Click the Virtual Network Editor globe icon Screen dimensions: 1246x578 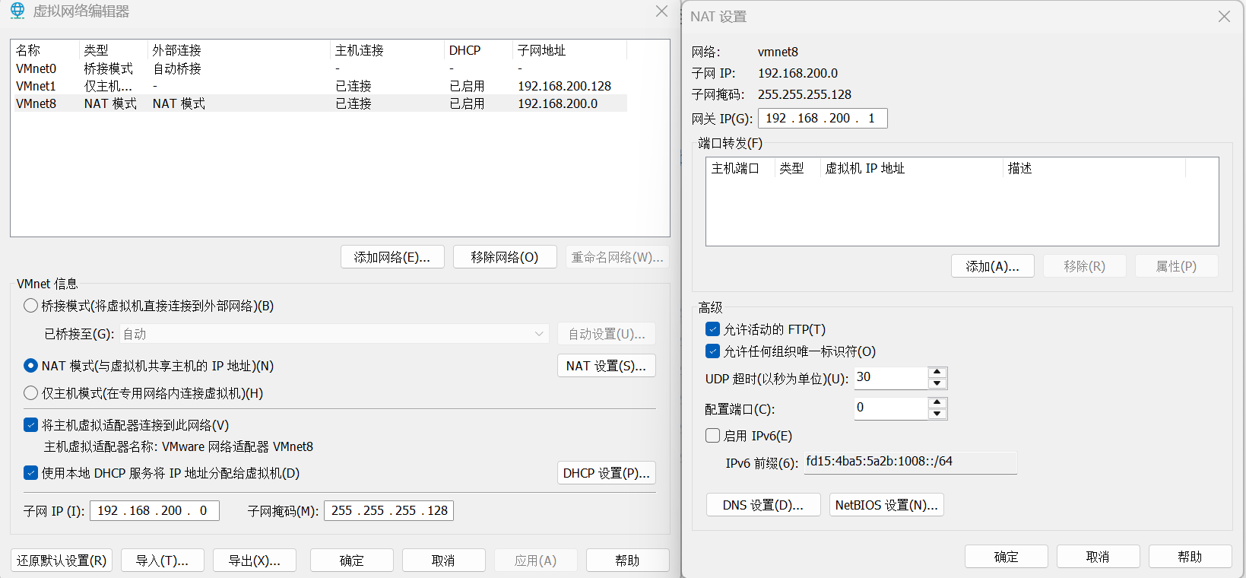pos(17,11)
